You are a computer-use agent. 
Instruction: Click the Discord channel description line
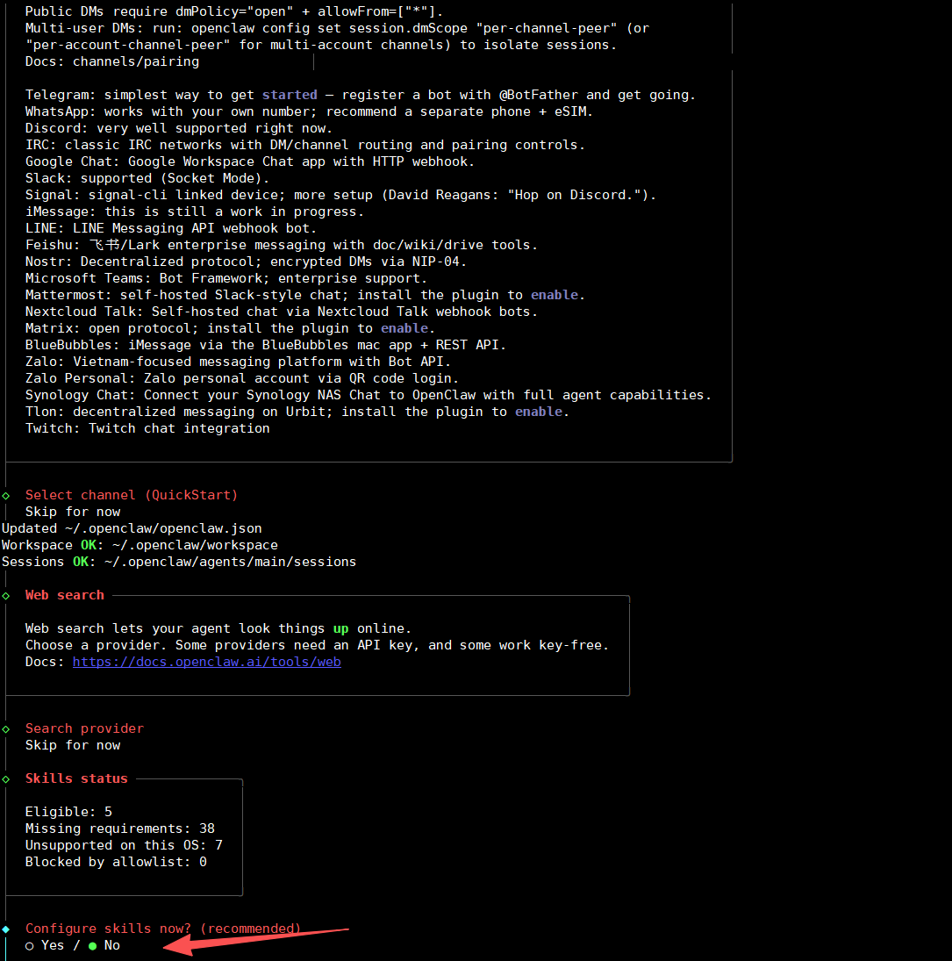coord(179,128)
